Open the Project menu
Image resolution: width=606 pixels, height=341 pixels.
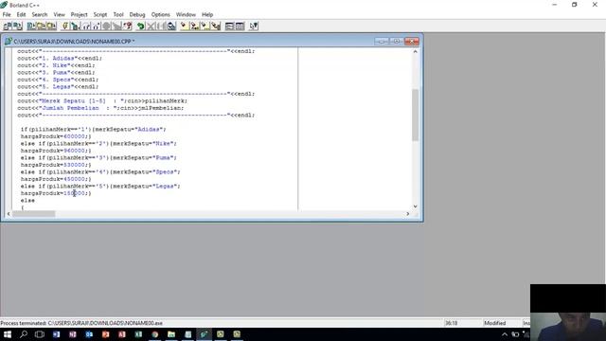(x=79, y=15)
